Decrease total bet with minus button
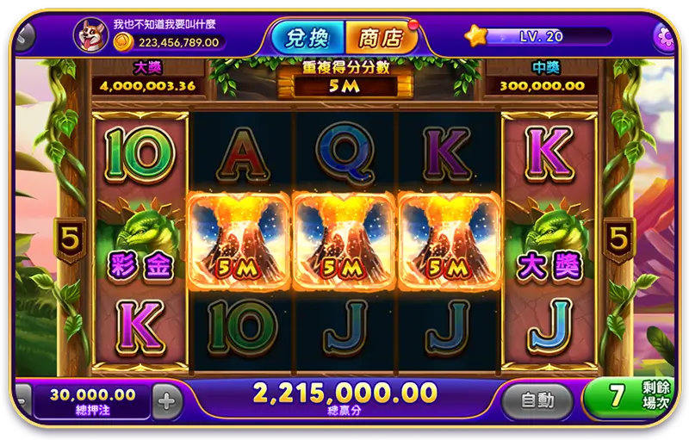The height and width of the screenshot is (440, 689). 24,401
